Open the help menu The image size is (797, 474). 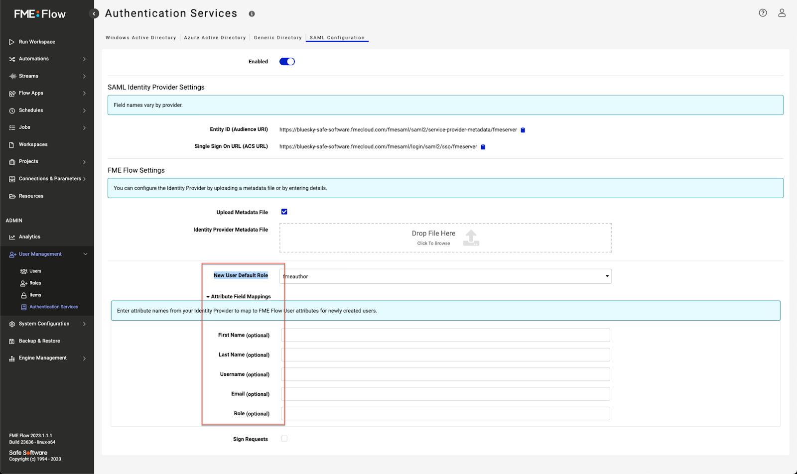(762, 13)
